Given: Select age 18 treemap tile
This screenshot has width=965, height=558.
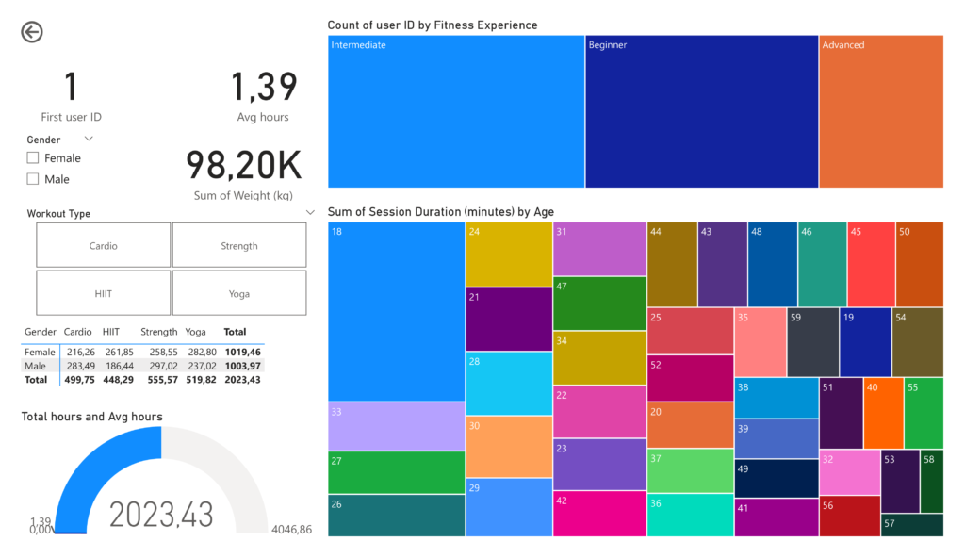Looking at the screenshot, I should 396,311.
